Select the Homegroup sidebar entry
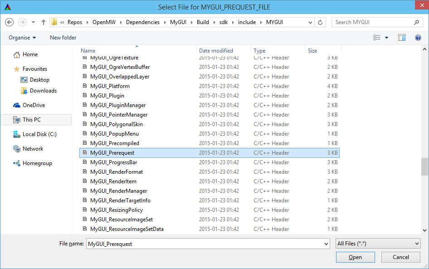 (x=36, y=163)
